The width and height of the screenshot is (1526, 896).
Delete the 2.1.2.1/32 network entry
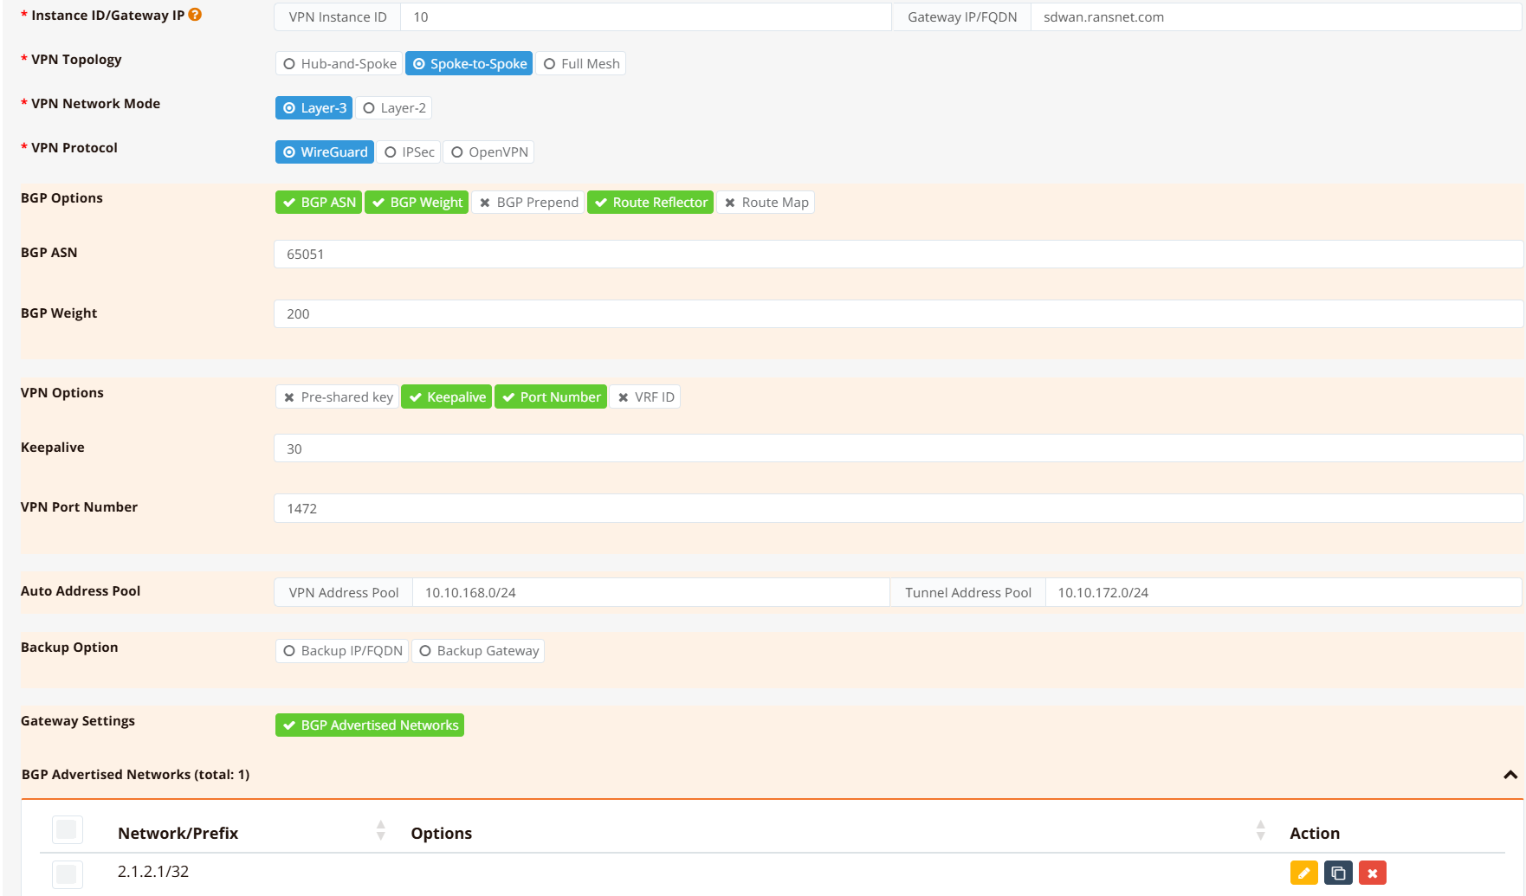coord(1372,873)
